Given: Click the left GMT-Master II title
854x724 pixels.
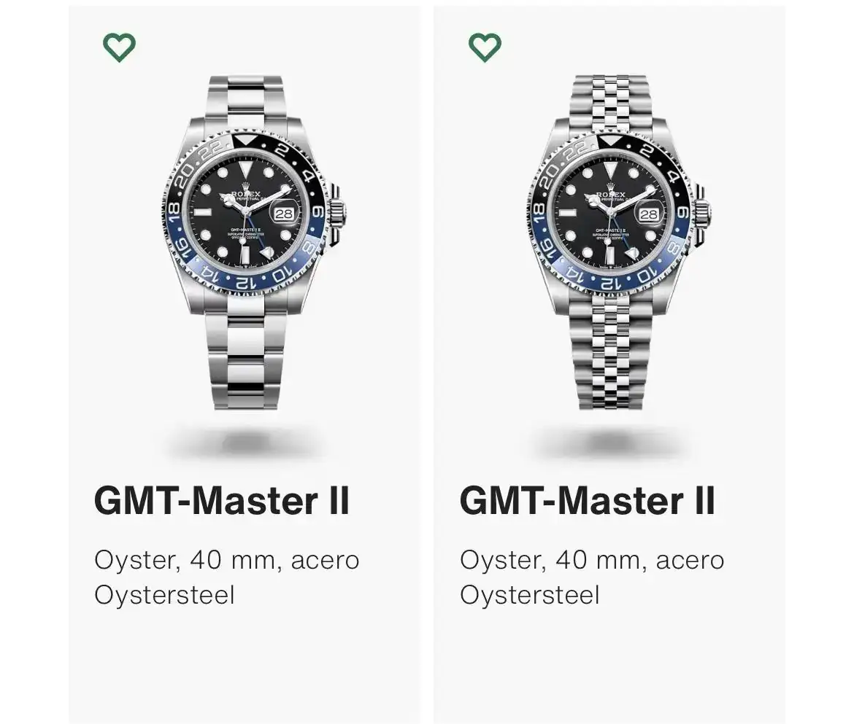Looking at the screenshot, I should (222, 501).
